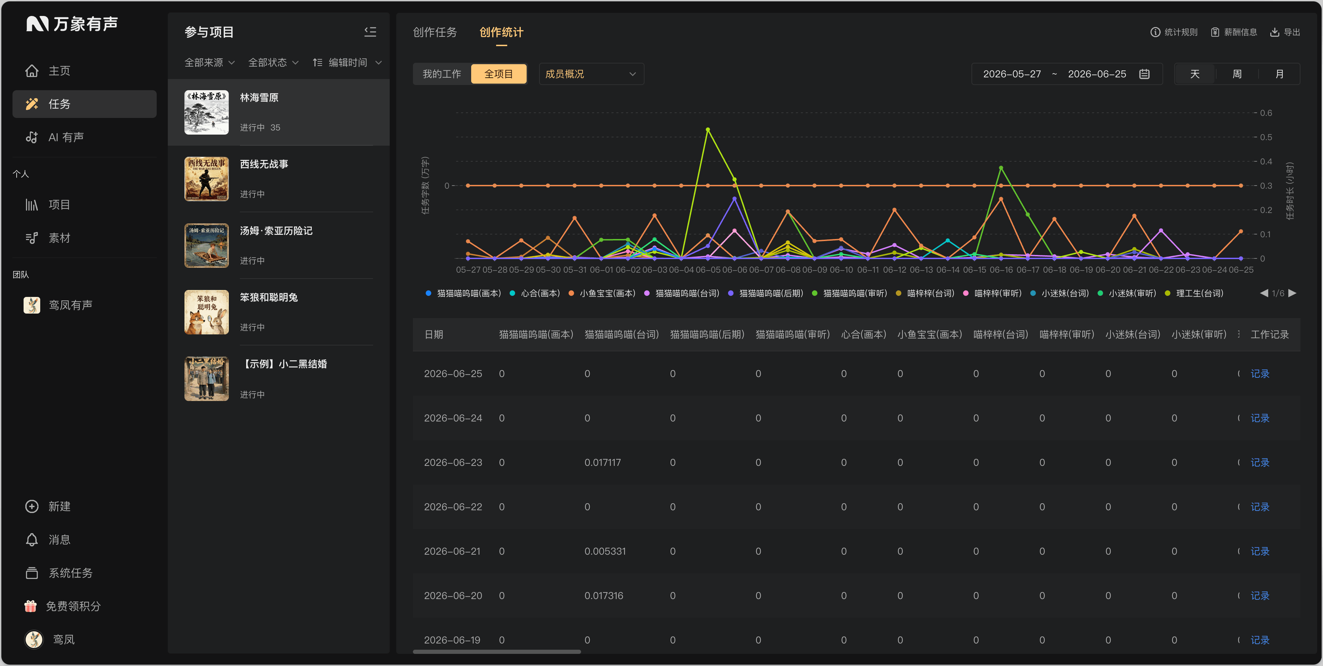Select 周 time granularity
This screenshot has width=1323, height=666.
(x=1237, y=74)
